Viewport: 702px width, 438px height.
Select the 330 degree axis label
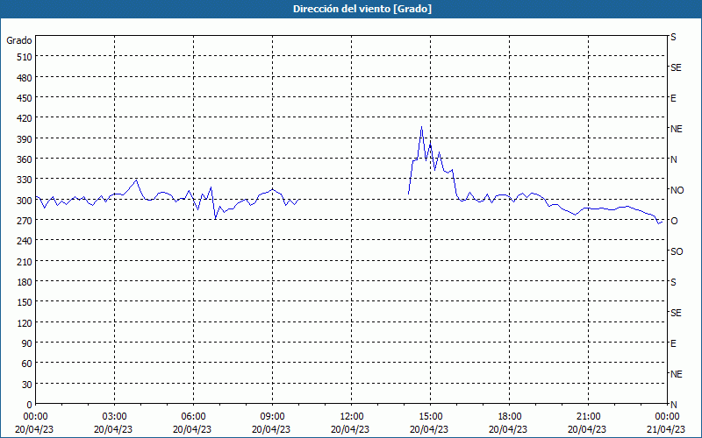pos(25,180)
